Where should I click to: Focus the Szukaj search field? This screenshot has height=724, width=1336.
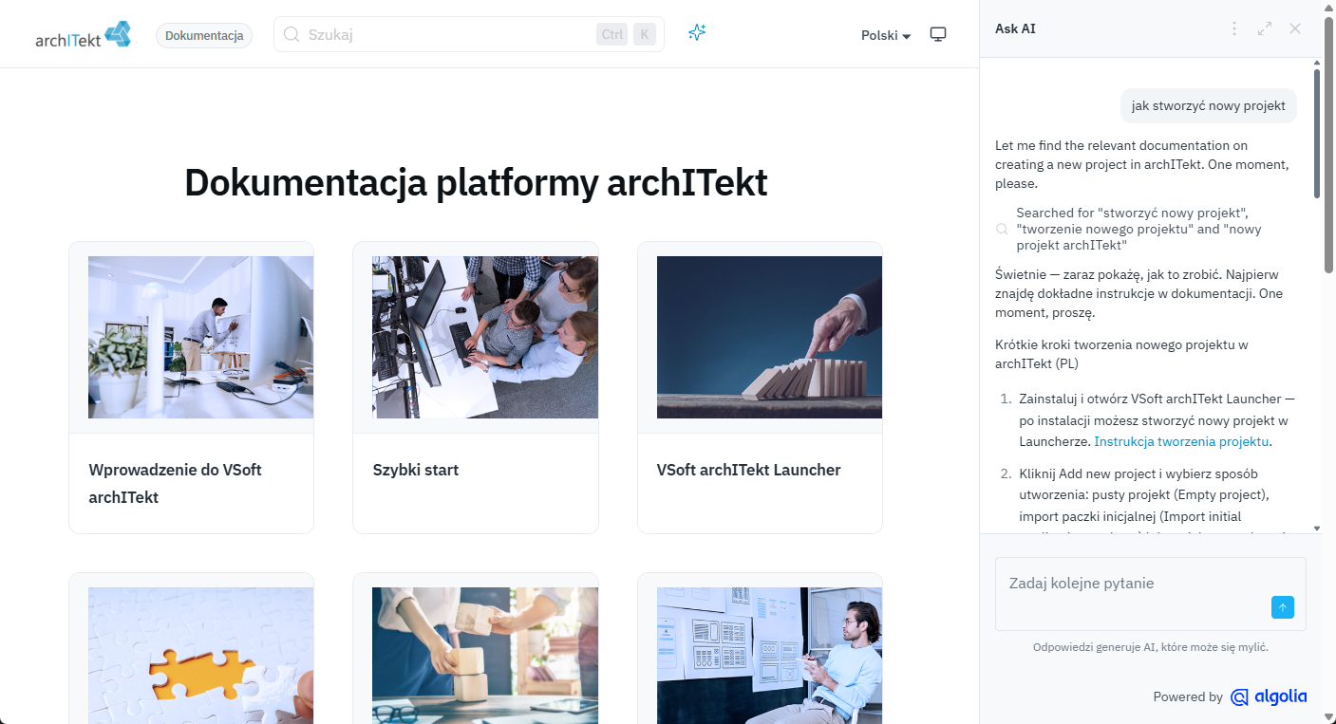[469, 34]
